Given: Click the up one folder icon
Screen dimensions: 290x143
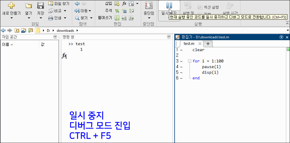Looking at the screenshot, I should [17, 30].
